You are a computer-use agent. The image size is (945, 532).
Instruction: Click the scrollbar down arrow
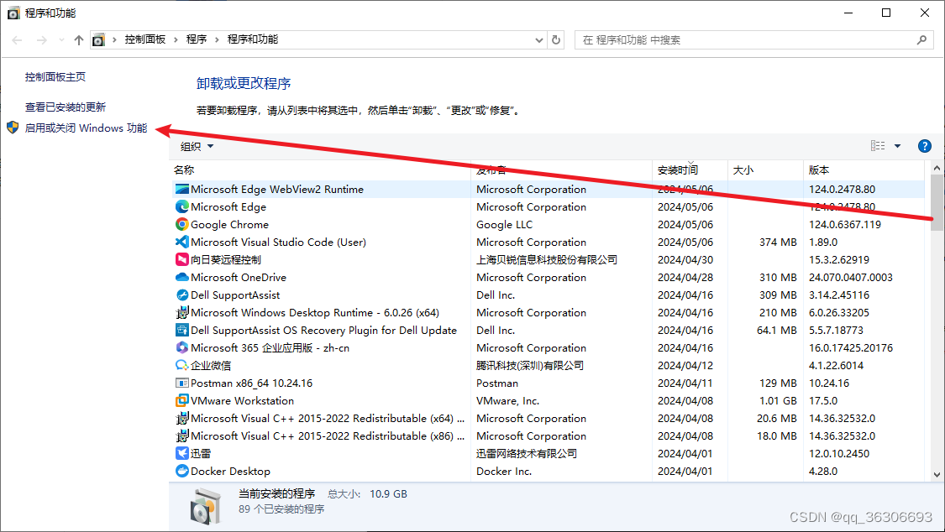pyautogui.click(x=936, y=474)
